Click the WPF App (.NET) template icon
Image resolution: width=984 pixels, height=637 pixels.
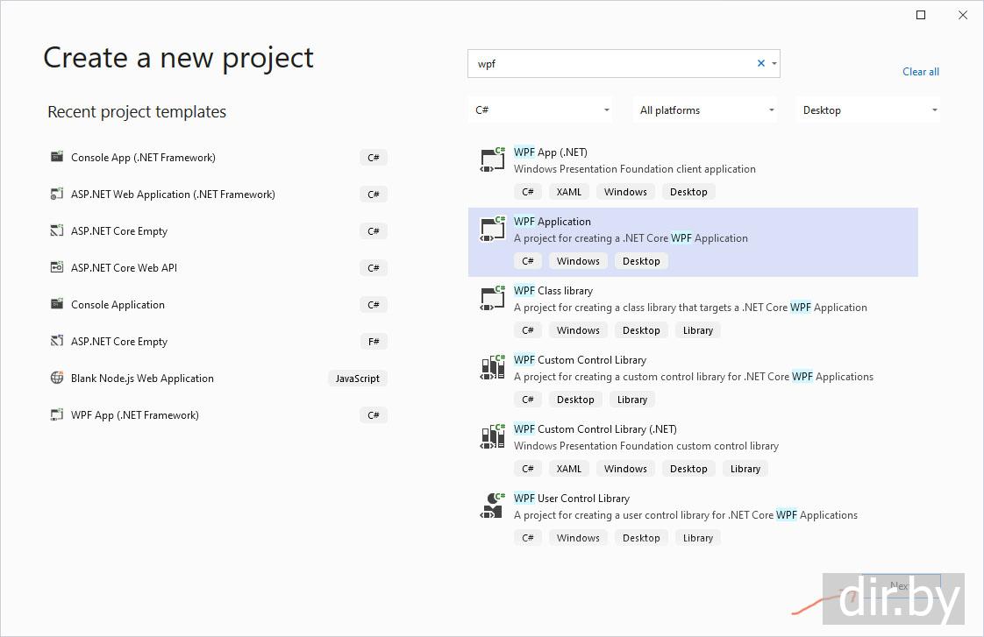493,159
